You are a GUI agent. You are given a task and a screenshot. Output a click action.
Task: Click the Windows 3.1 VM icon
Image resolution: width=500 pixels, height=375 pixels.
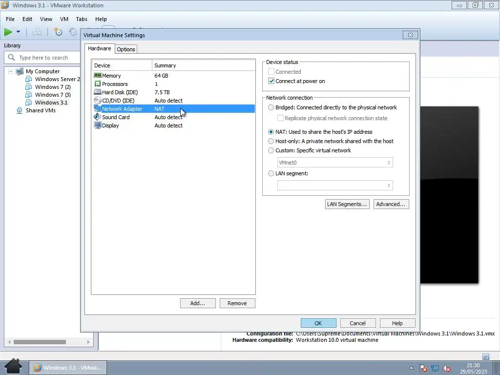click(x=29, y=103)
